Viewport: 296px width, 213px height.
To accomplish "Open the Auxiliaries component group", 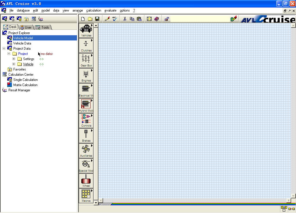I will tap(86, 151).
